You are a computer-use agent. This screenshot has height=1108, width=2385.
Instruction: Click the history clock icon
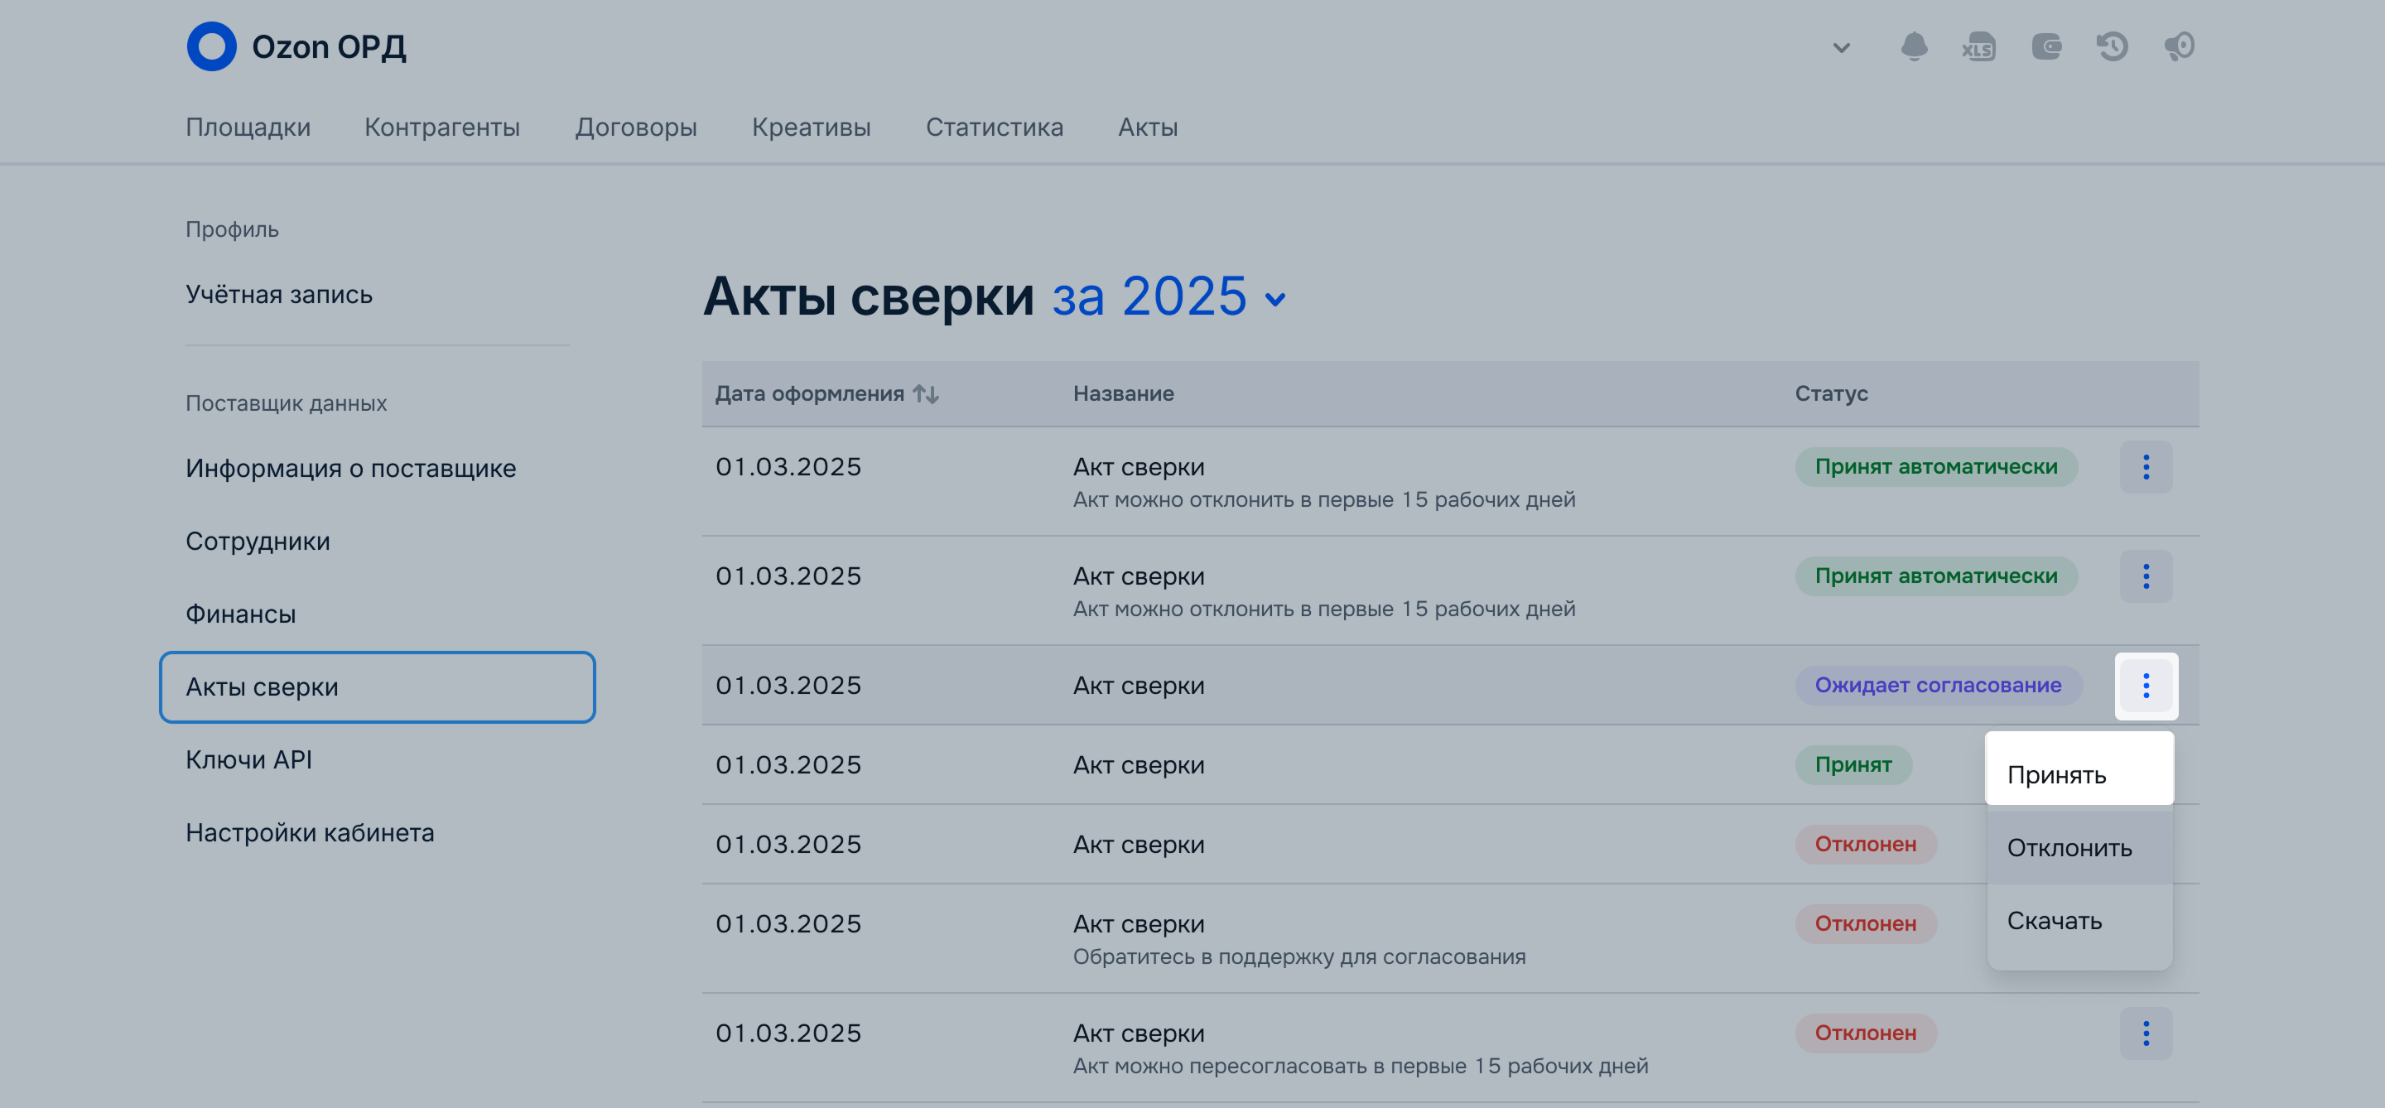(x=2112, y=46)
